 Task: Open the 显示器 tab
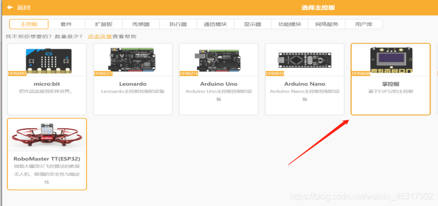tap(252, 24)
